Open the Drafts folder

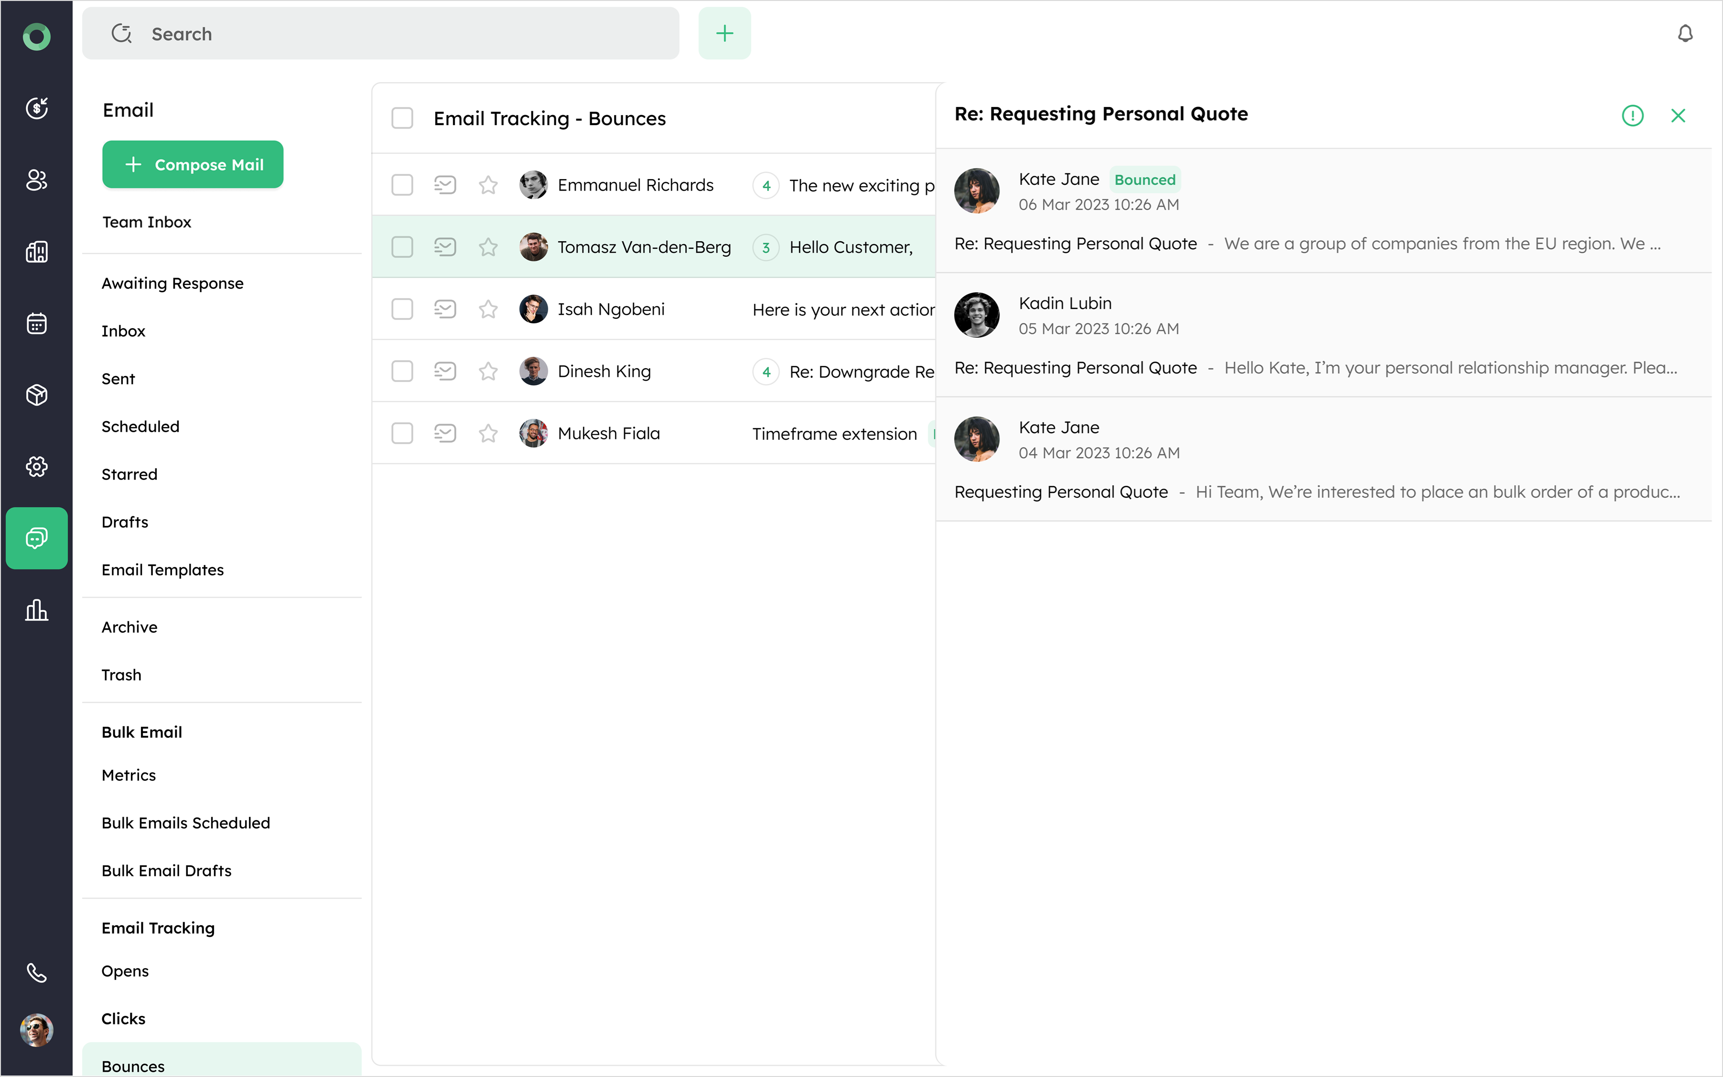pos(125,522)
